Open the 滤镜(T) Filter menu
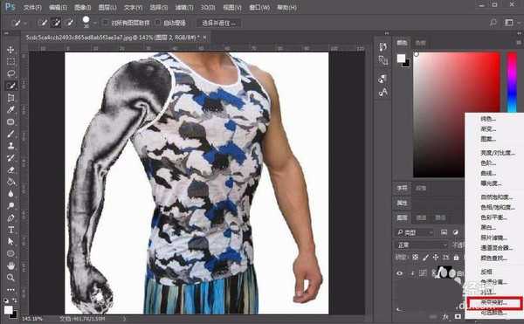This screenshot has height=324, width=524. point(184,7)
